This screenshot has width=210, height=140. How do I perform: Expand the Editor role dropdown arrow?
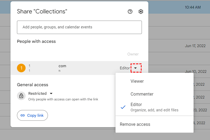[135, 68]
